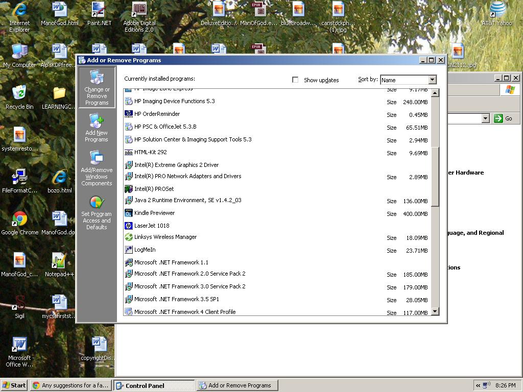Open Add New Programs sidebar icon

click(97, 128)
